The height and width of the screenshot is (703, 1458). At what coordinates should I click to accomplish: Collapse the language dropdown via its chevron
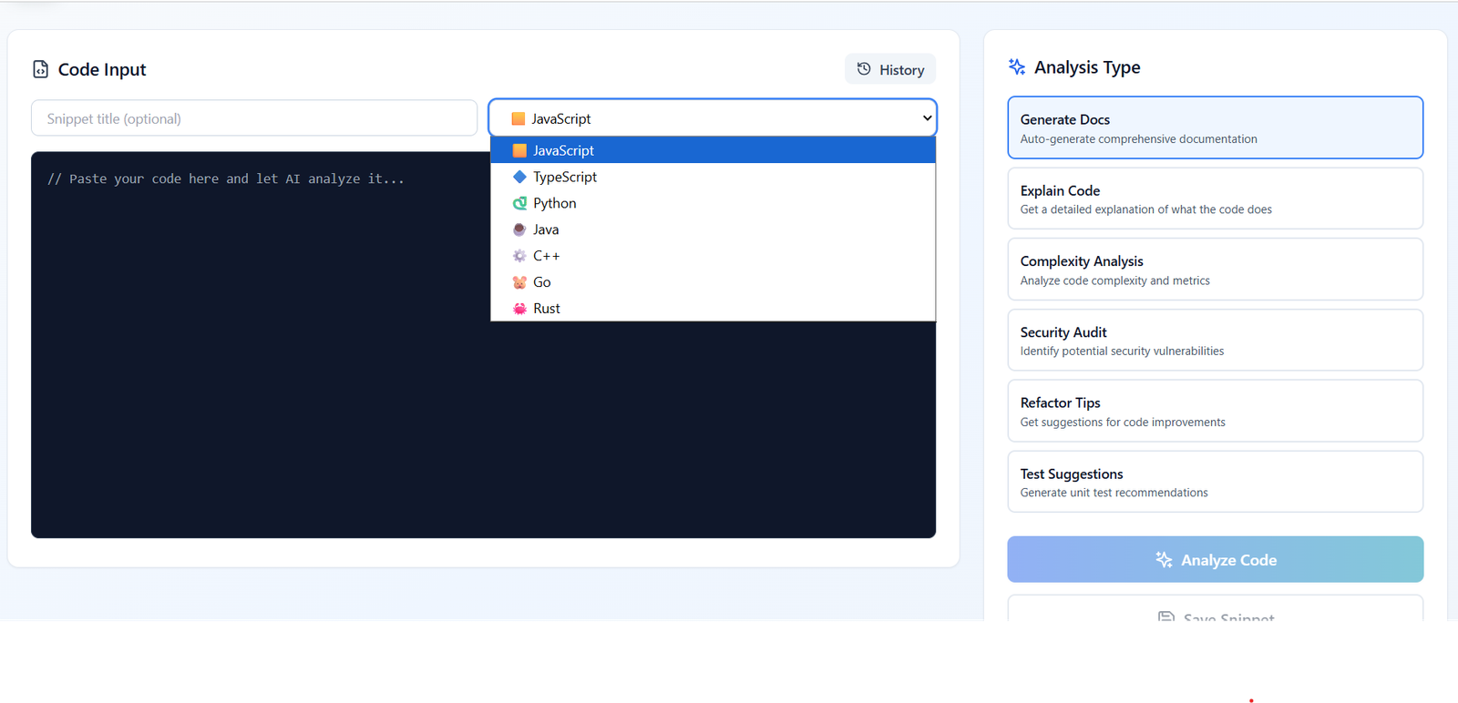(927, 118)
